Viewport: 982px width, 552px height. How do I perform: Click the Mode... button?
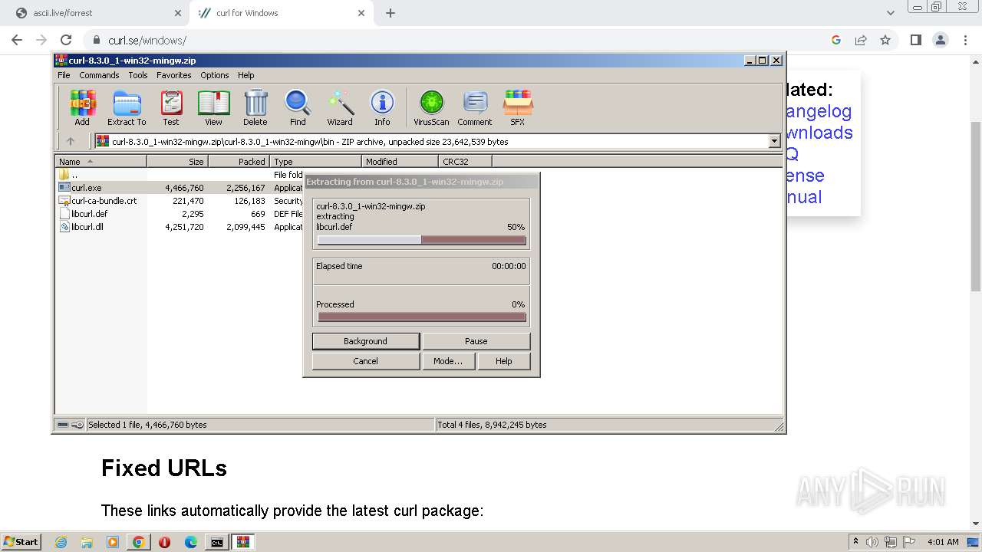coord(447,361)
